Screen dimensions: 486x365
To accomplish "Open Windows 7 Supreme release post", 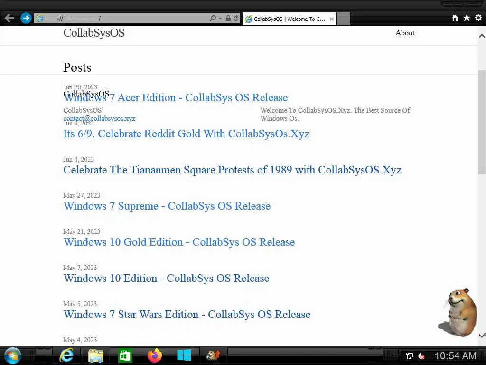I will pos(167,206).
